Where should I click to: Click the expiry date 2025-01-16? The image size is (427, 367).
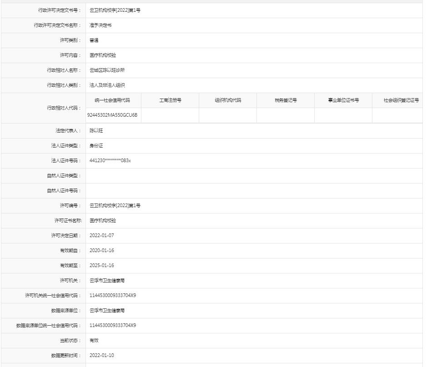pos(102,266)
